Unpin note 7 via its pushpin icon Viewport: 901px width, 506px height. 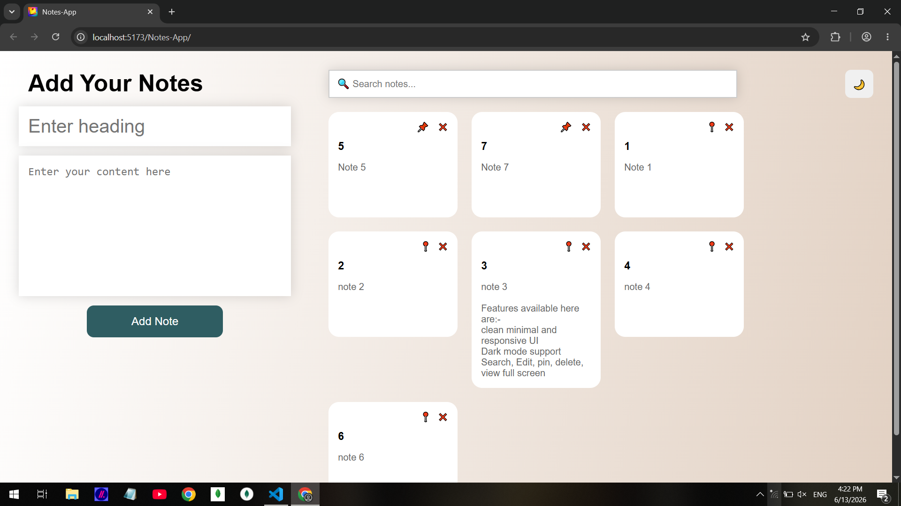(566, 127)
